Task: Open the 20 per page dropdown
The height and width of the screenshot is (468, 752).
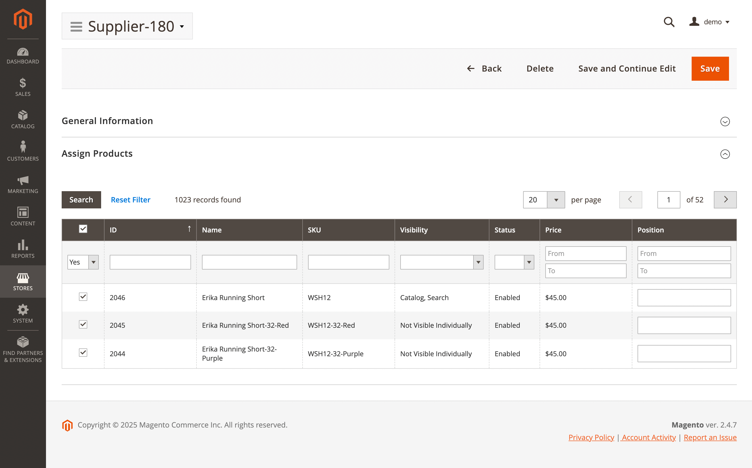Action: 556,200
